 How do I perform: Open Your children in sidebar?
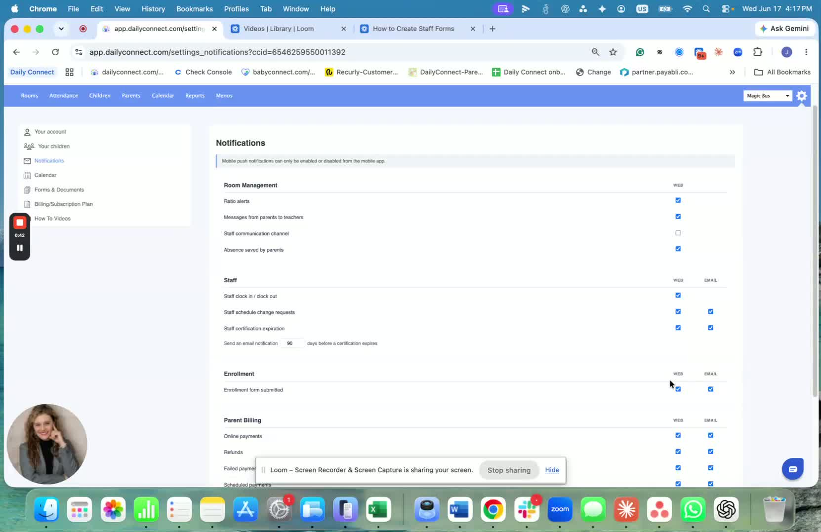54,146
